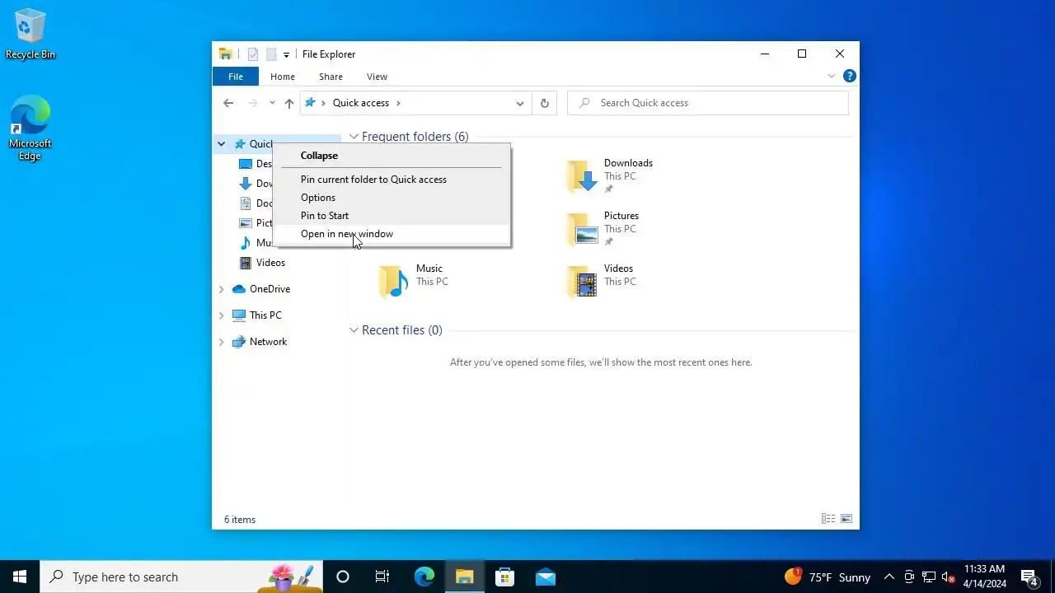Select Documents icon in navigation pane
1055x593 pixels.
tap(245, 203)
